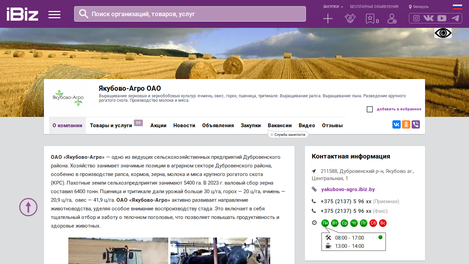Image resolution: width=469 pixels, height=264 pixels.
Task: Click the '13:00 - 14:00' lunch break time
Action: coord(350,246)
